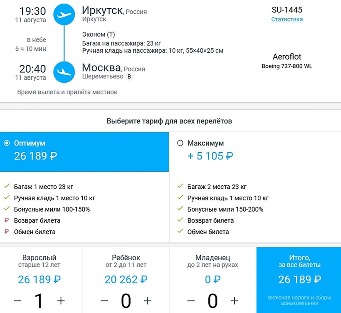341x313 pixels.
Task: Add one Младенец passenger with plus
Action: point(235,301)
